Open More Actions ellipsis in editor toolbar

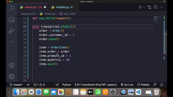tap(162, 7)
